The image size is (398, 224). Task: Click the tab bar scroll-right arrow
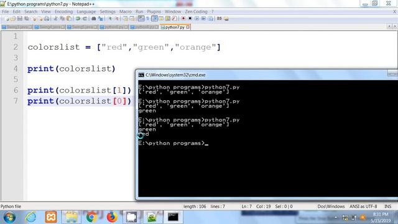point(395,26)
